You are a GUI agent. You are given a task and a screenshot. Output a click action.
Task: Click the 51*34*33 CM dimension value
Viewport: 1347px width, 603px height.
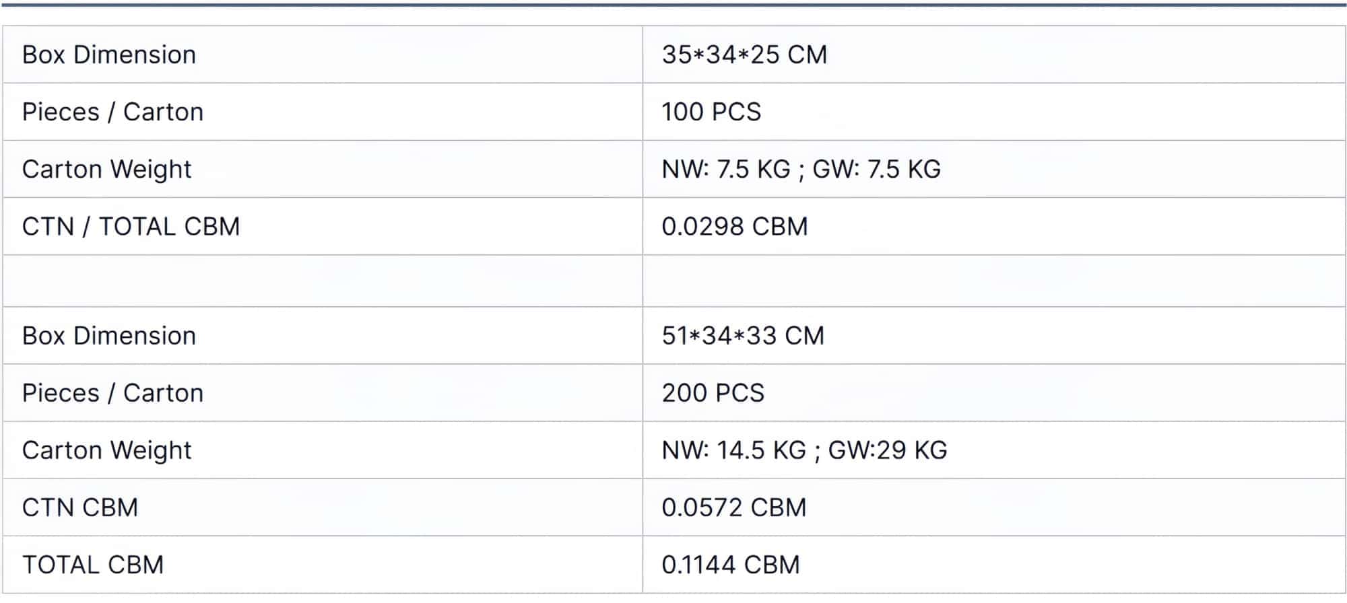pos(743,335)
